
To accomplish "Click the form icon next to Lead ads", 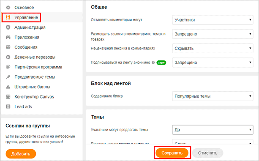I will 8,106.
